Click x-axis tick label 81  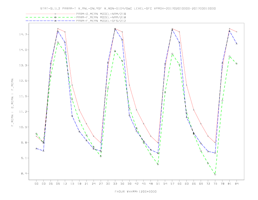pyautogui.click(x=230, y=184)
